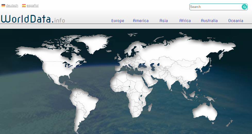Click the teal search magnifier button
Screen dimensions: 252x134
[x=244, y=7]
